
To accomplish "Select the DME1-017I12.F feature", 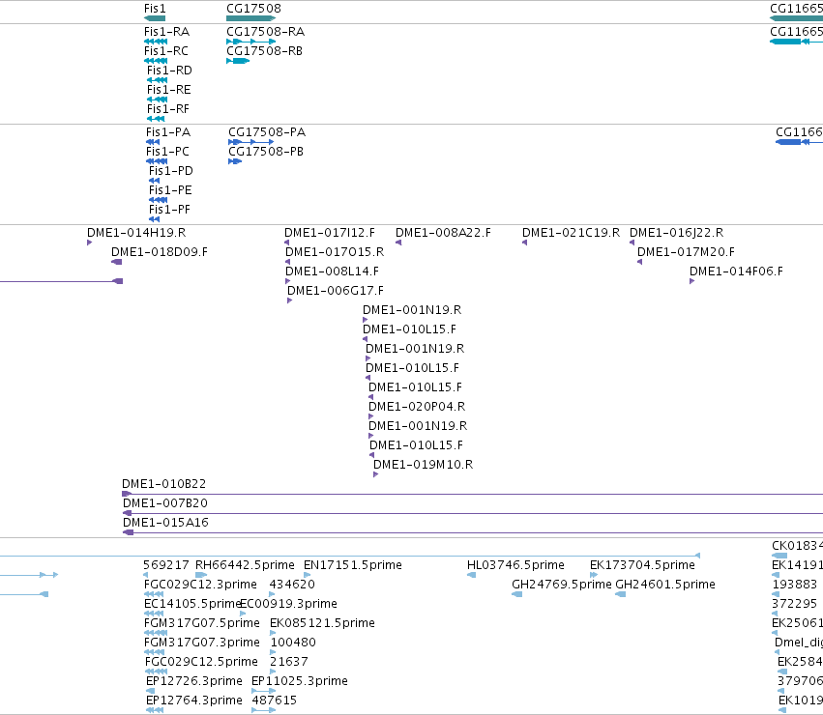I will click(x=287, y=243).
